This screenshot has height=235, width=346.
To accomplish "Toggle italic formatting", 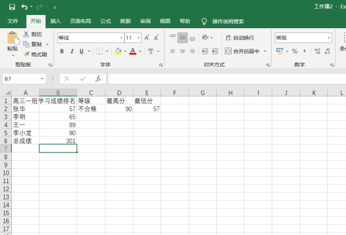I will pos(72,51).
